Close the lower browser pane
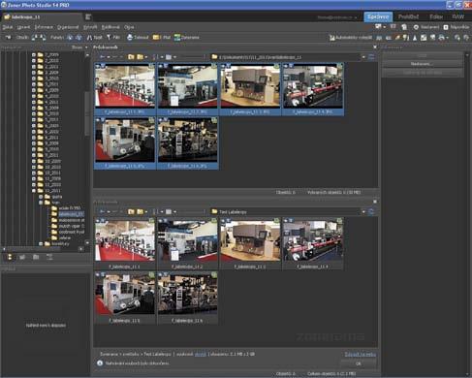The image size is (472, 378). (x=375, y=202)
